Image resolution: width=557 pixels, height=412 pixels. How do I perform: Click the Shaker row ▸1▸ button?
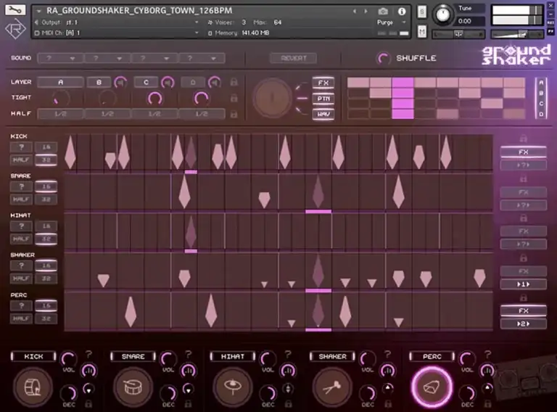tap(523, 284)
